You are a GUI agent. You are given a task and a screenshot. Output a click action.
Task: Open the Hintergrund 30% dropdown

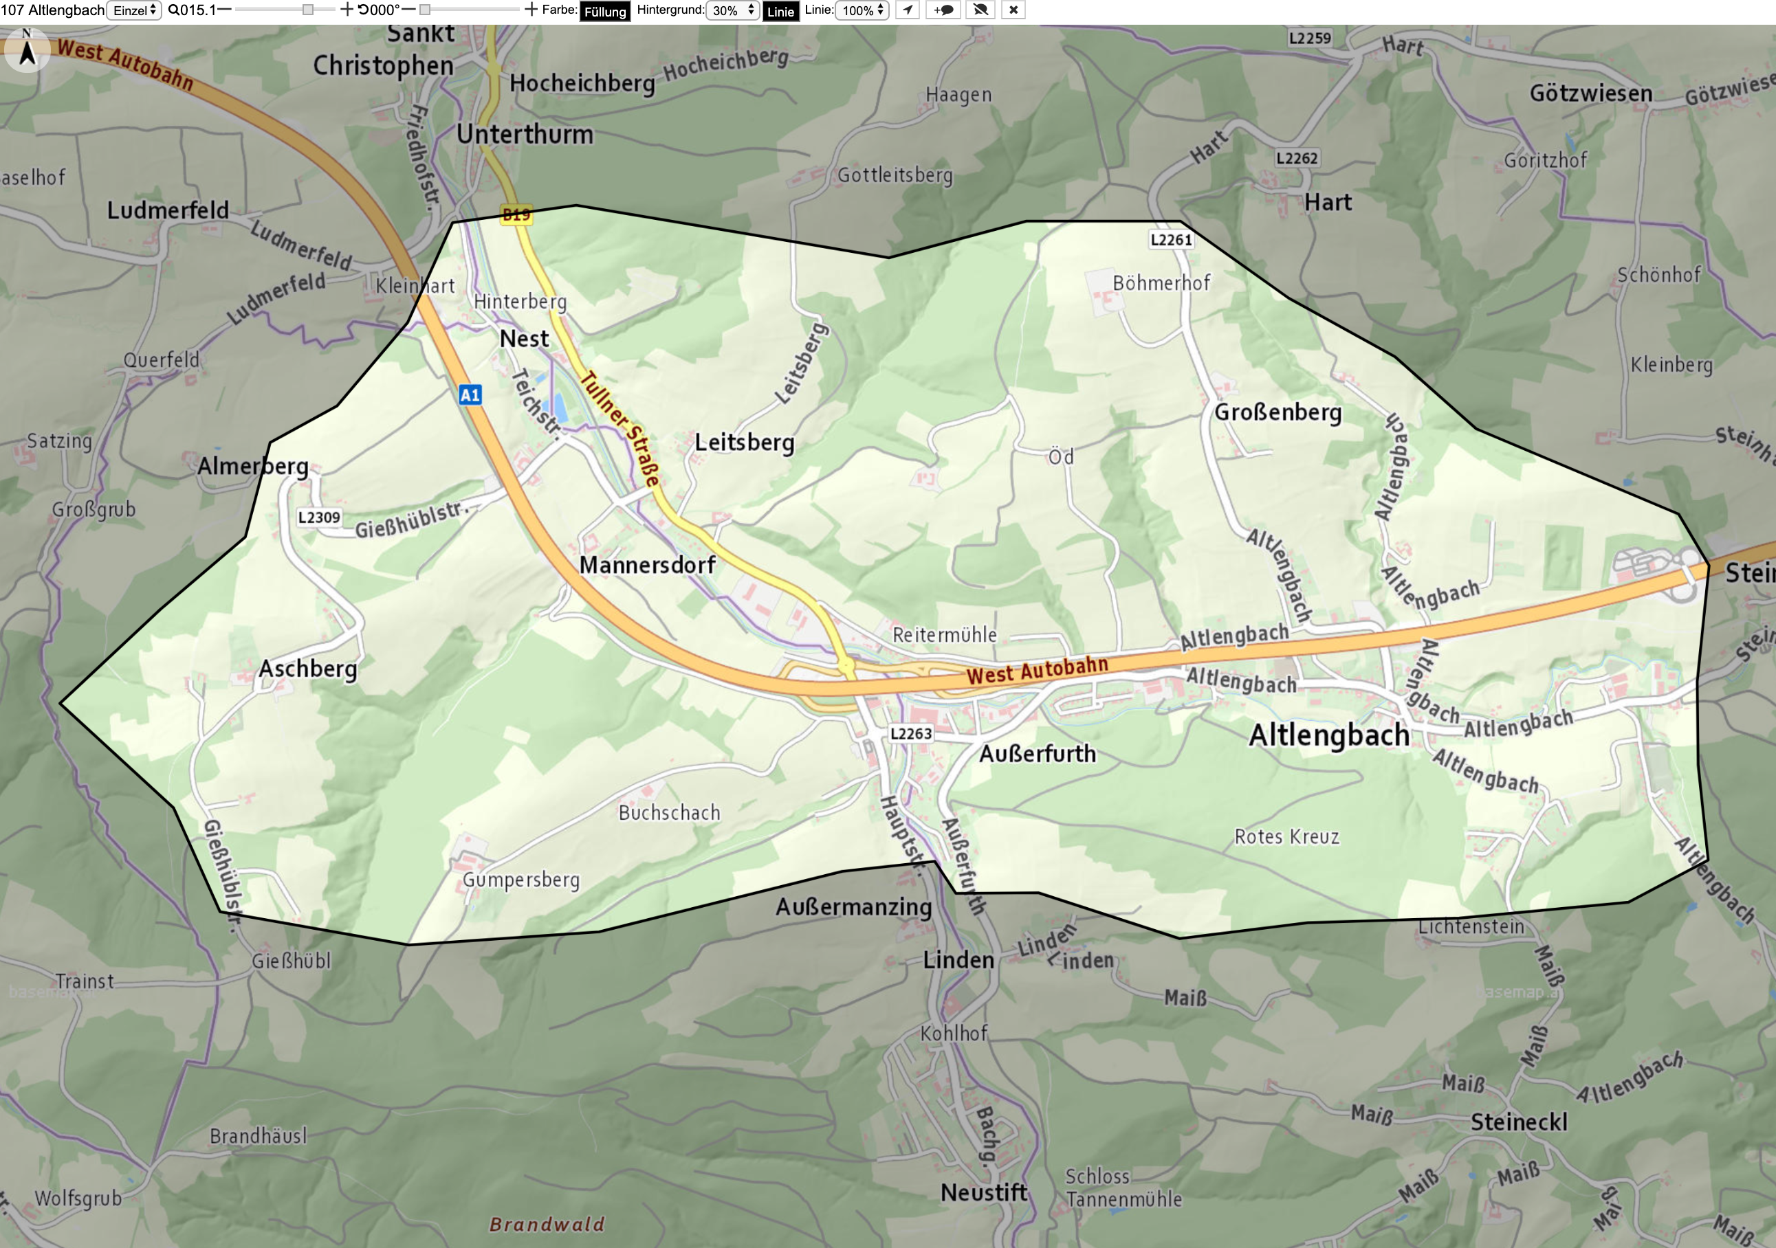coord(732,10)
